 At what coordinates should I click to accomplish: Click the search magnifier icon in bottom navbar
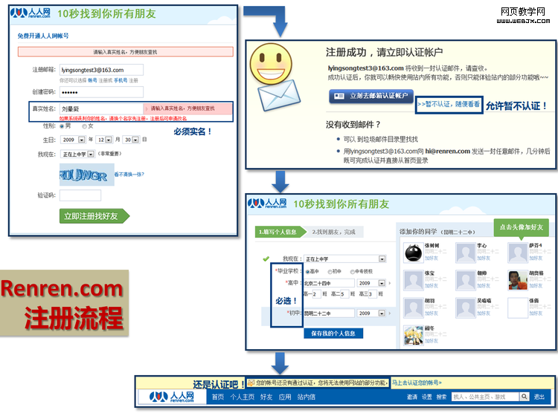click(x=525, y=397)
